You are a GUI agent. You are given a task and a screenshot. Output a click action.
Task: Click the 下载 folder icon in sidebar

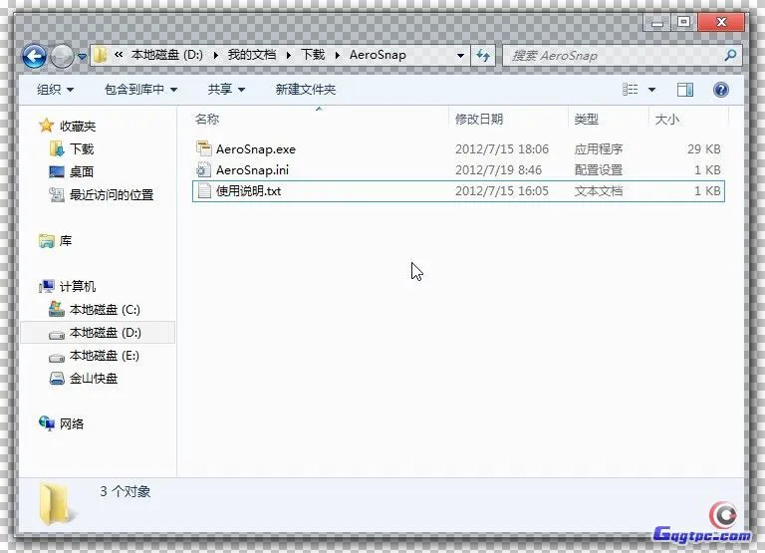[x=57, y=148]
